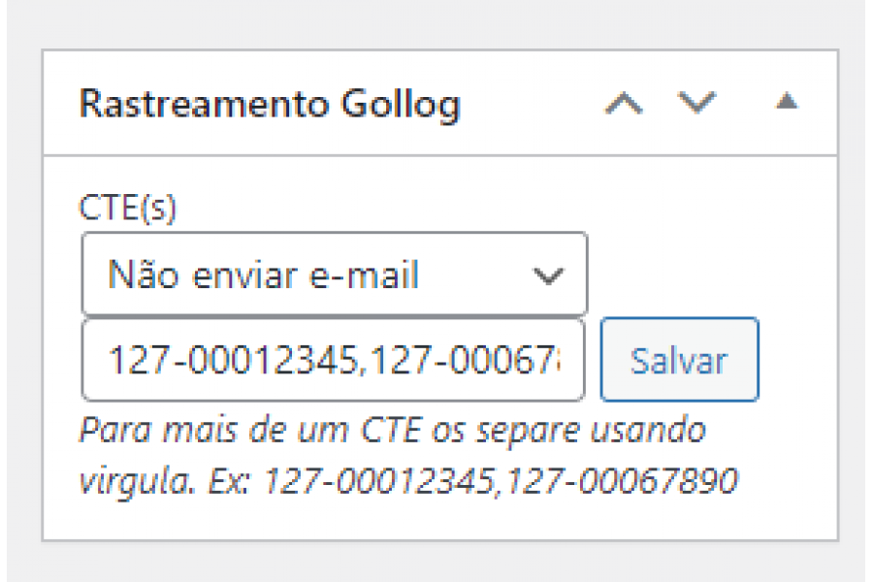Click the 'Rastreamento Gollog' panel title
The width and height of the screenshot is (873, 582).
click(270, 104)
